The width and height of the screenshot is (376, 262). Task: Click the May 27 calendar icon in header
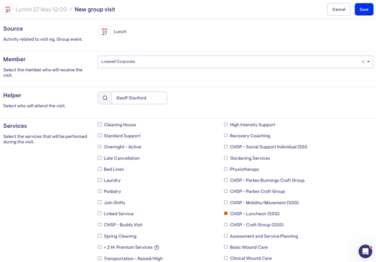click(x=8, y=9)
